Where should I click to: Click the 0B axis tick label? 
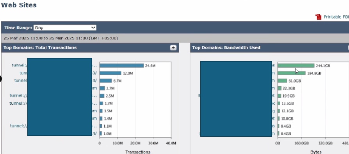click(278, 143)
